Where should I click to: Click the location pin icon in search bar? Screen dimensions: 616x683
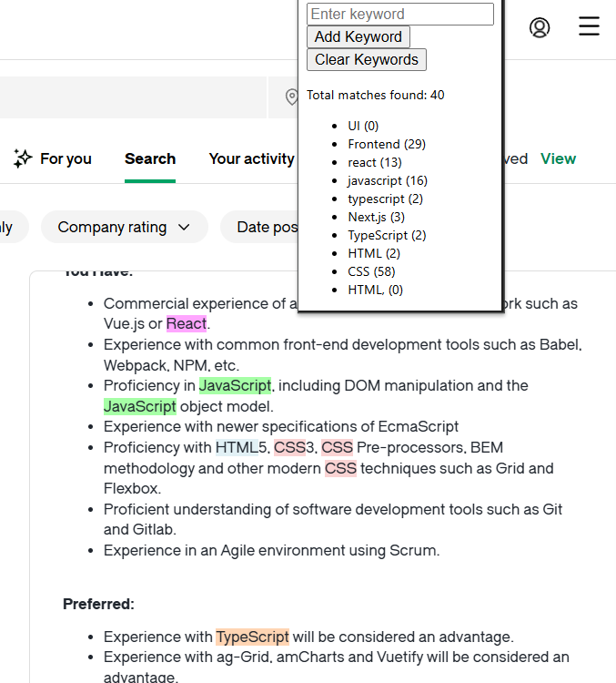click(x=291, y=97)
